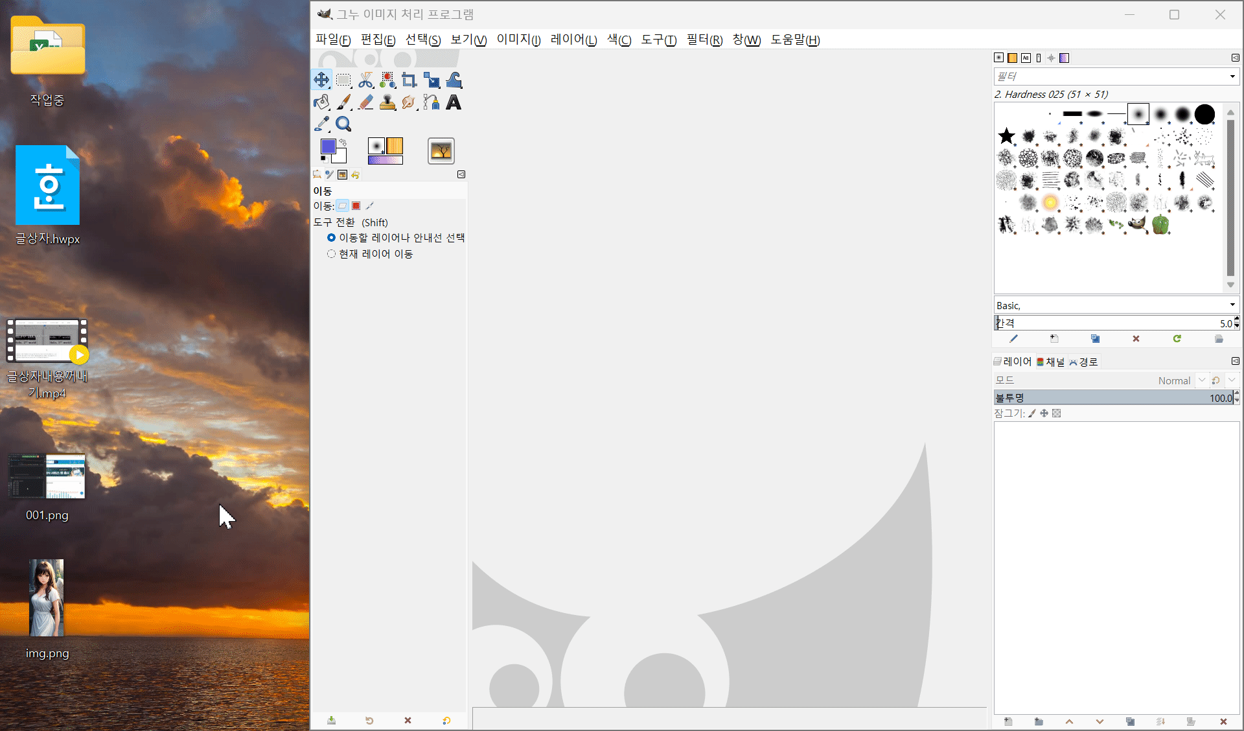
Task: Expand the brush filter dropdown
Action: [1232, 76]
